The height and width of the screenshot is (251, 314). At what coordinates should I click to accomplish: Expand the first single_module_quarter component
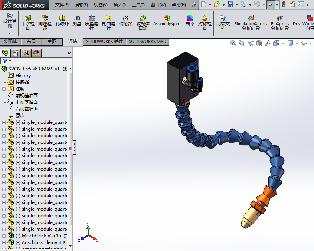click(4, 122)
